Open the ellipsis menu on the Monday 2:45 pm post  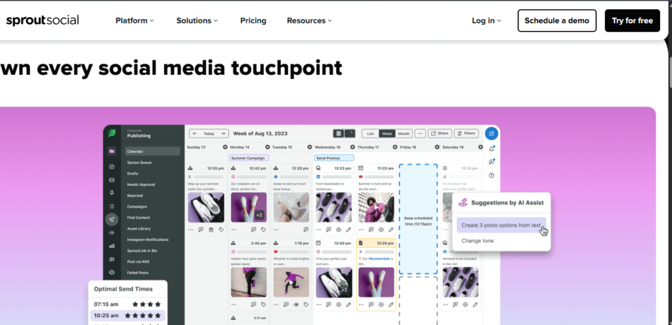tap(234, 305)
